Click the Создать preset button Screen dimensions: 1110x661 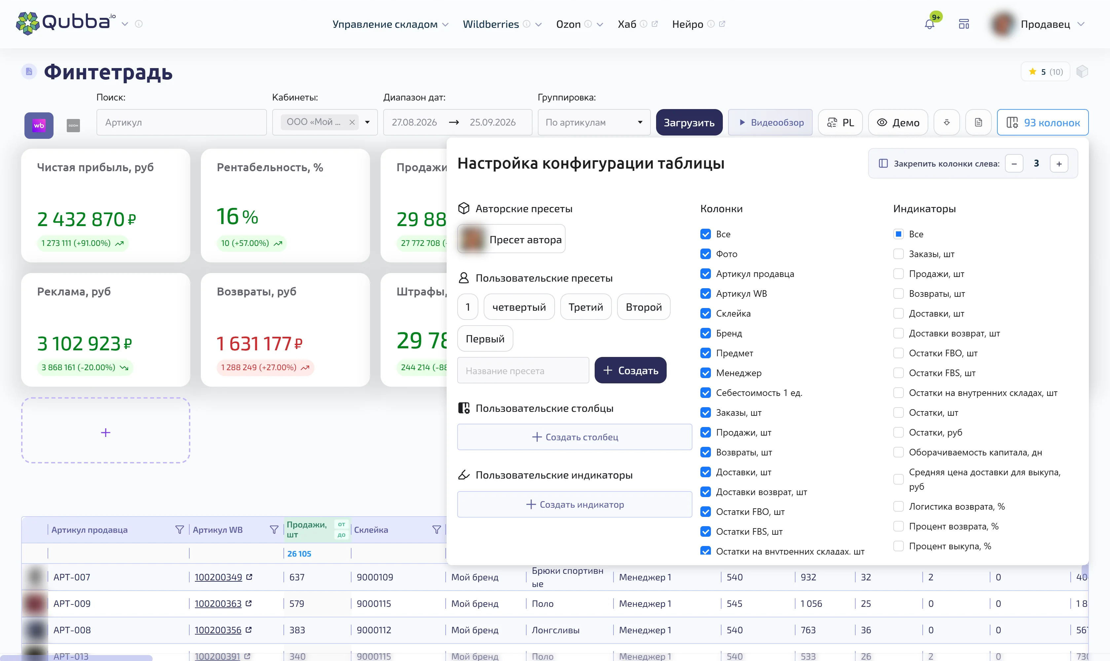pyautogui.click(x=630, y=370)
